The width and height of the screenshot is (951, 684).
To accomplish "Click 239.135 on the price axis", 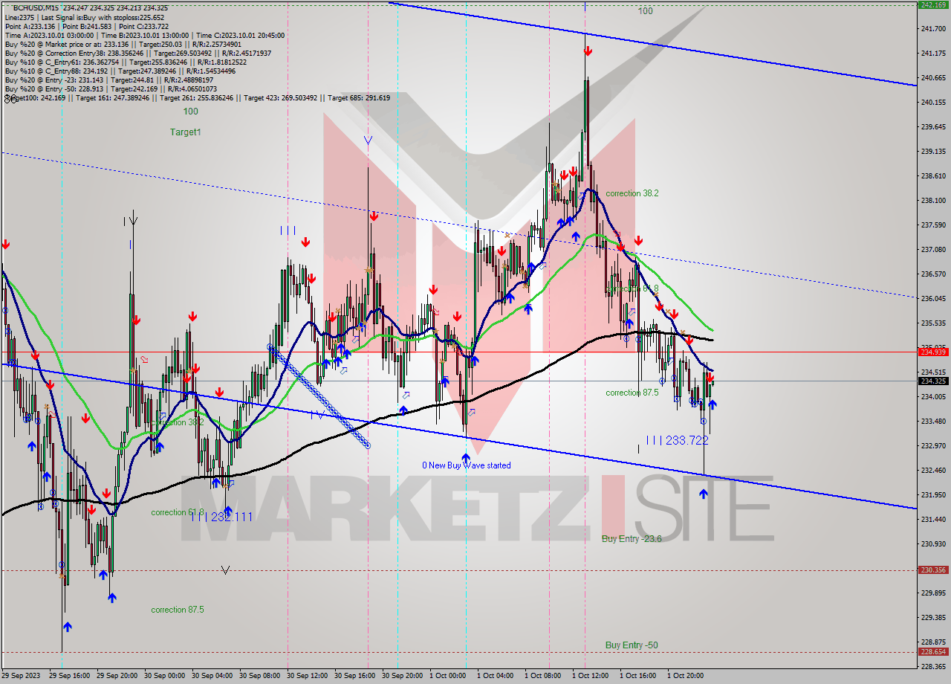I will click(x=933, y=152).
